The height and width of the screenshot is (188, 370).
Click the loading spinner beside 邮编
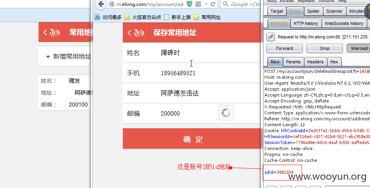[226, 113]
